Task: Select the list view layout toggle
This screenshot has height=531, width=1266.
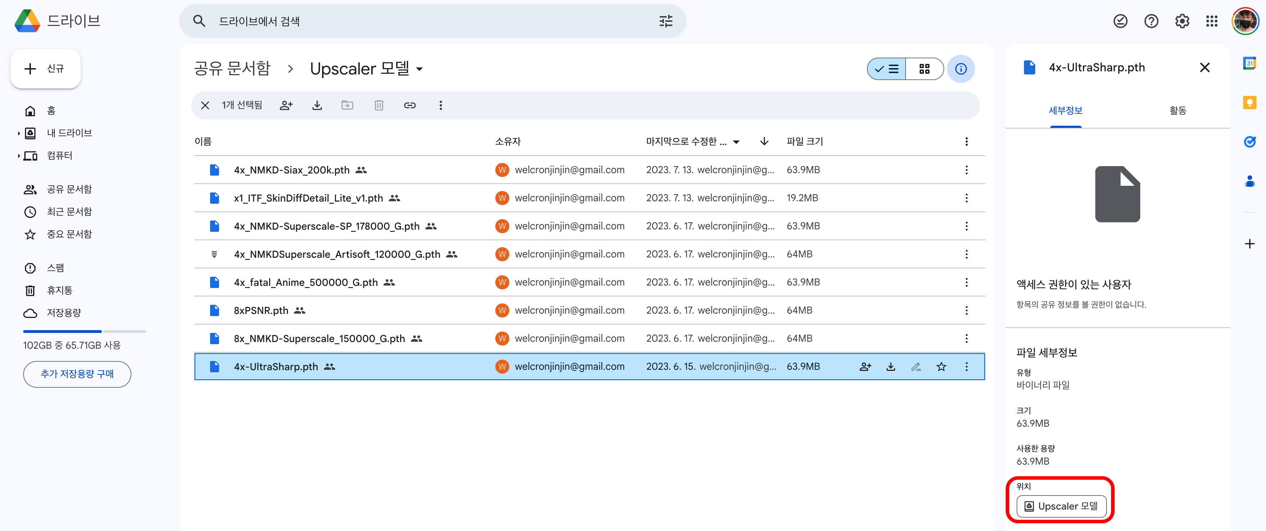Action: tap(887, 69)
